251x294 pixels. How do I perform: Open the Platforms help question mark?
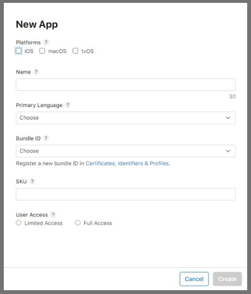(46, 42)
